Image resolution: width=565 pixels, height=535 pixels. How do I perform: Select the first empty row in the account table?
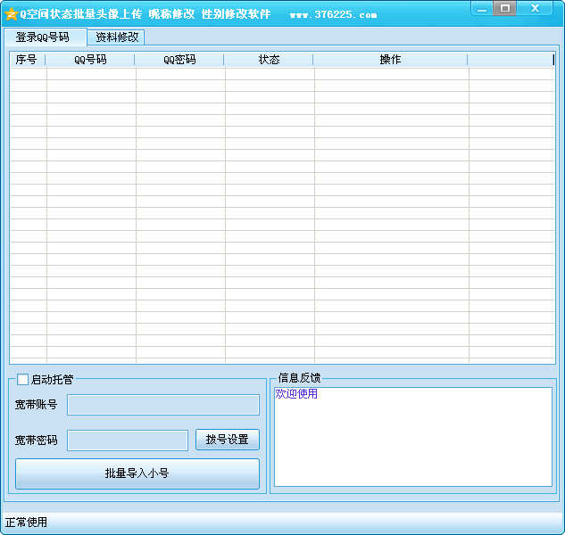[268, 75]
